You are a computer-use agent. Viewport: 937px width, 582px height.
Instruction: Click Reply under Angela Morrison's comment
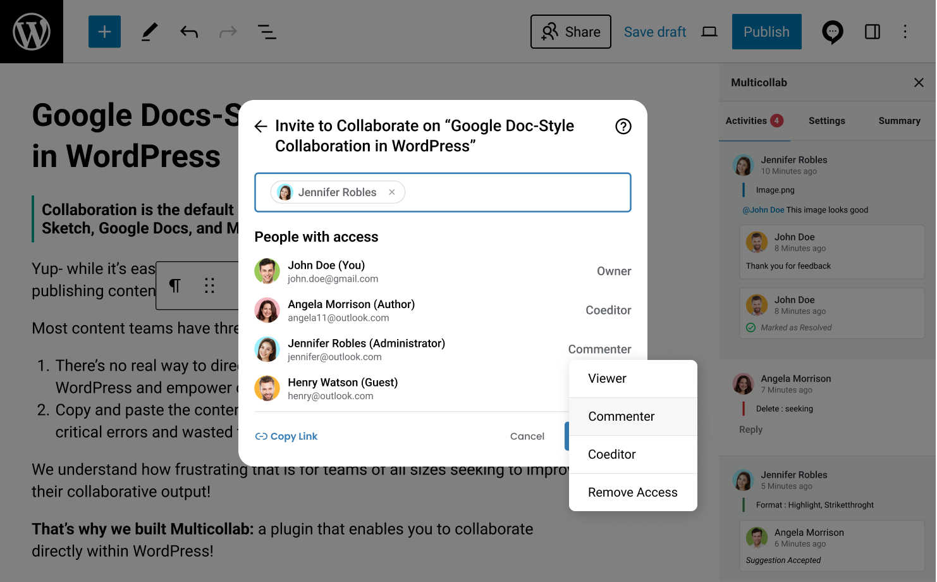[750, 430]
